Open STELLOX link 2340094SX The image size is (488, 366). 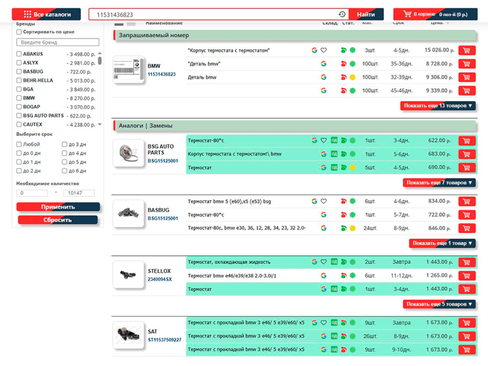coord(160,279)
